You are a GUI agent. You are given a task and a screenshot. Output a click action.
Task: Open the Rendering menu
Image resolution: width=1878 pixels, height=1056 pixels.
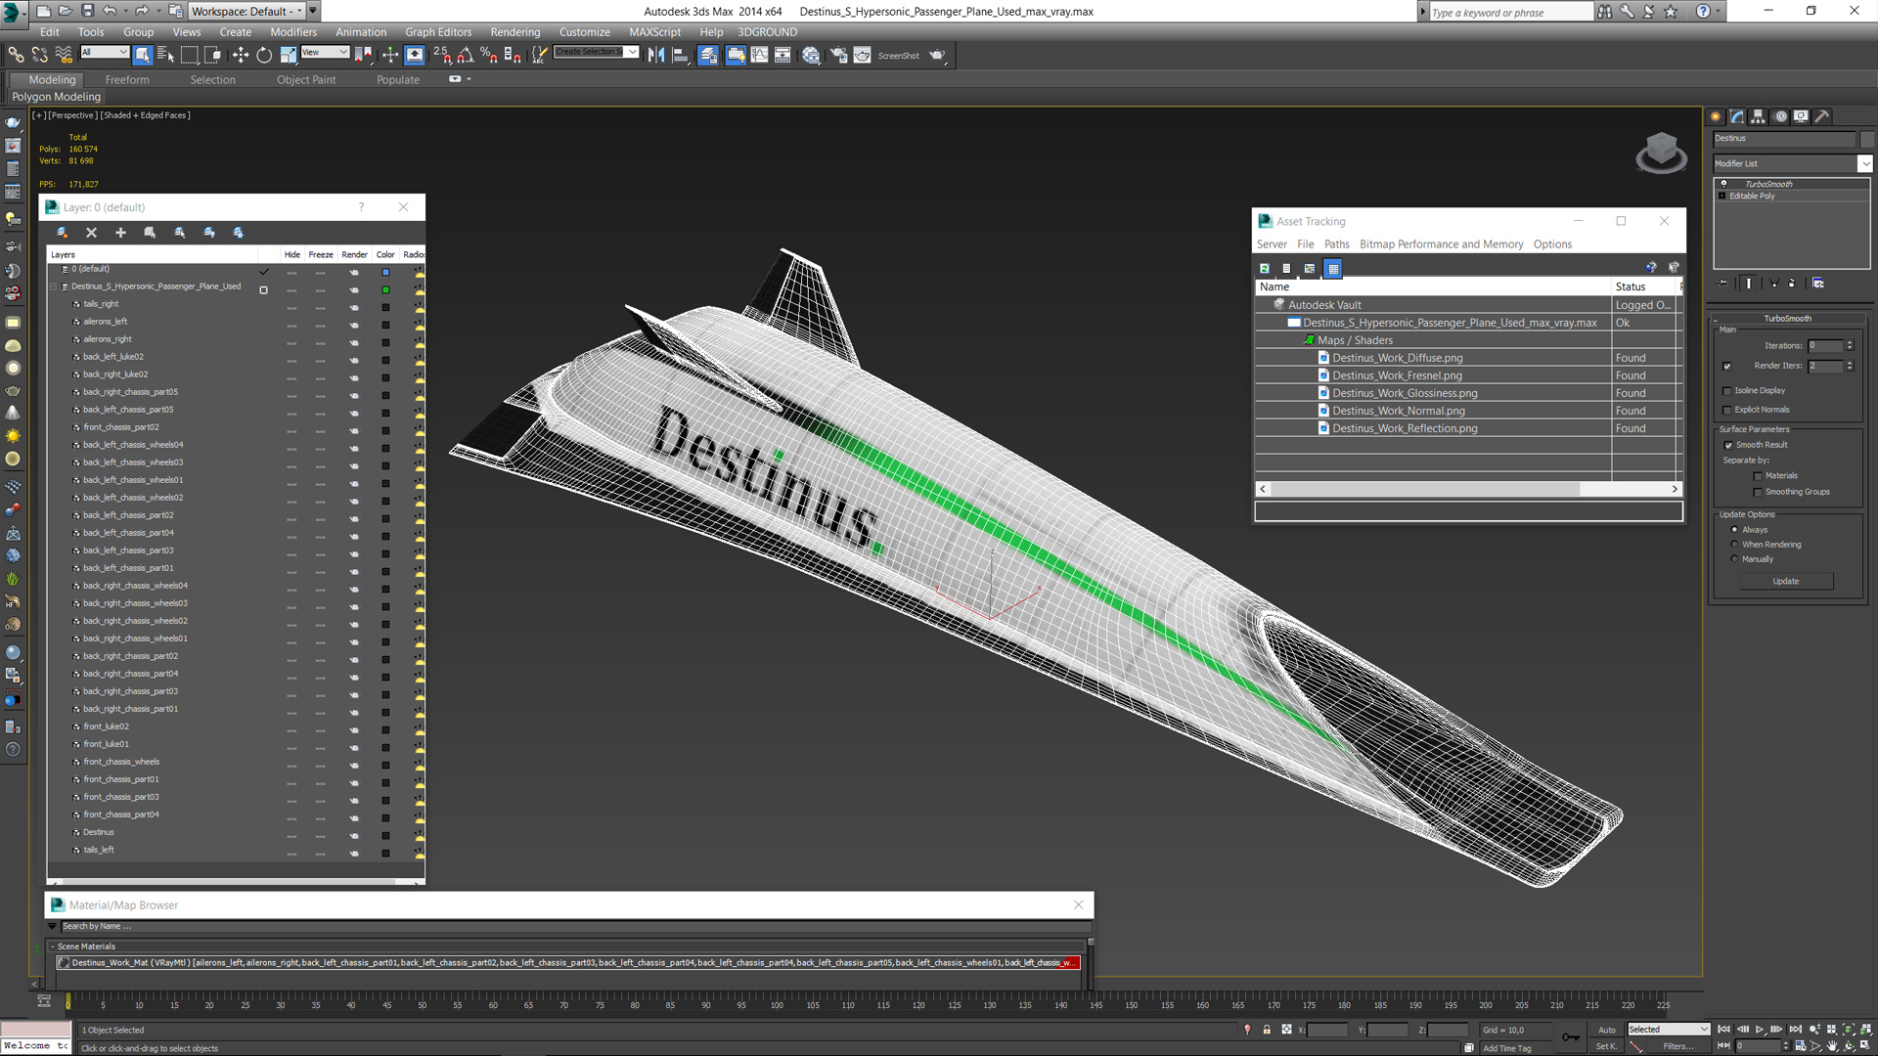[x=514, y=32]
